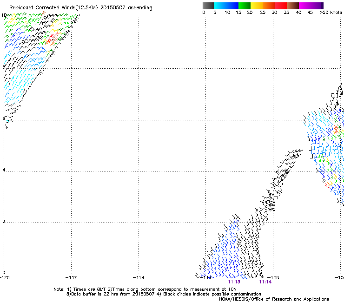This screenshot has height=302, width=344.
Task: Select the '35' label under the color scale
Action: (x=286, y=13)
